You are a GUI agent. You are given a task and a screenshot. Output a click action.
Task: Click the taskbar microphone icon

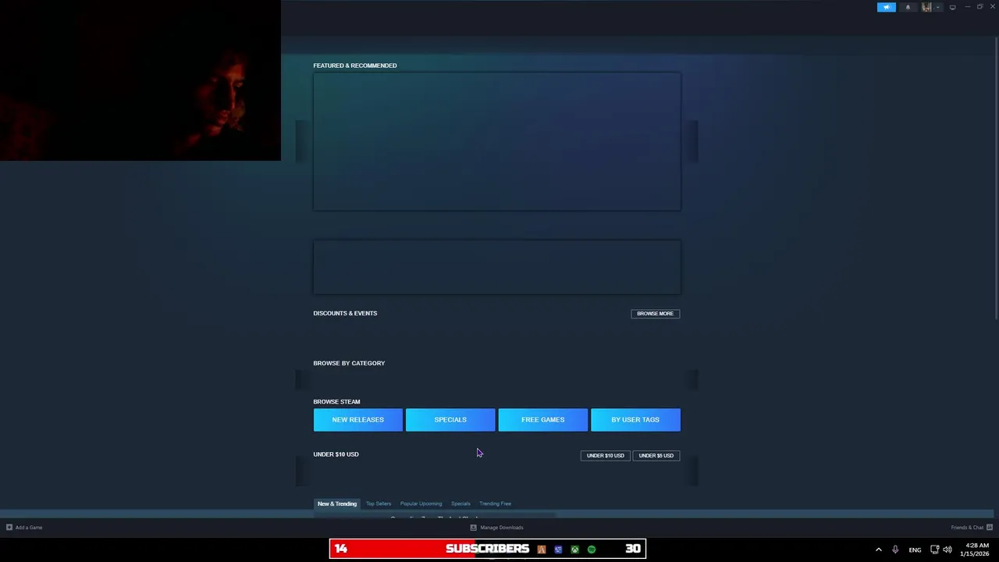click(x=895, y=550)
